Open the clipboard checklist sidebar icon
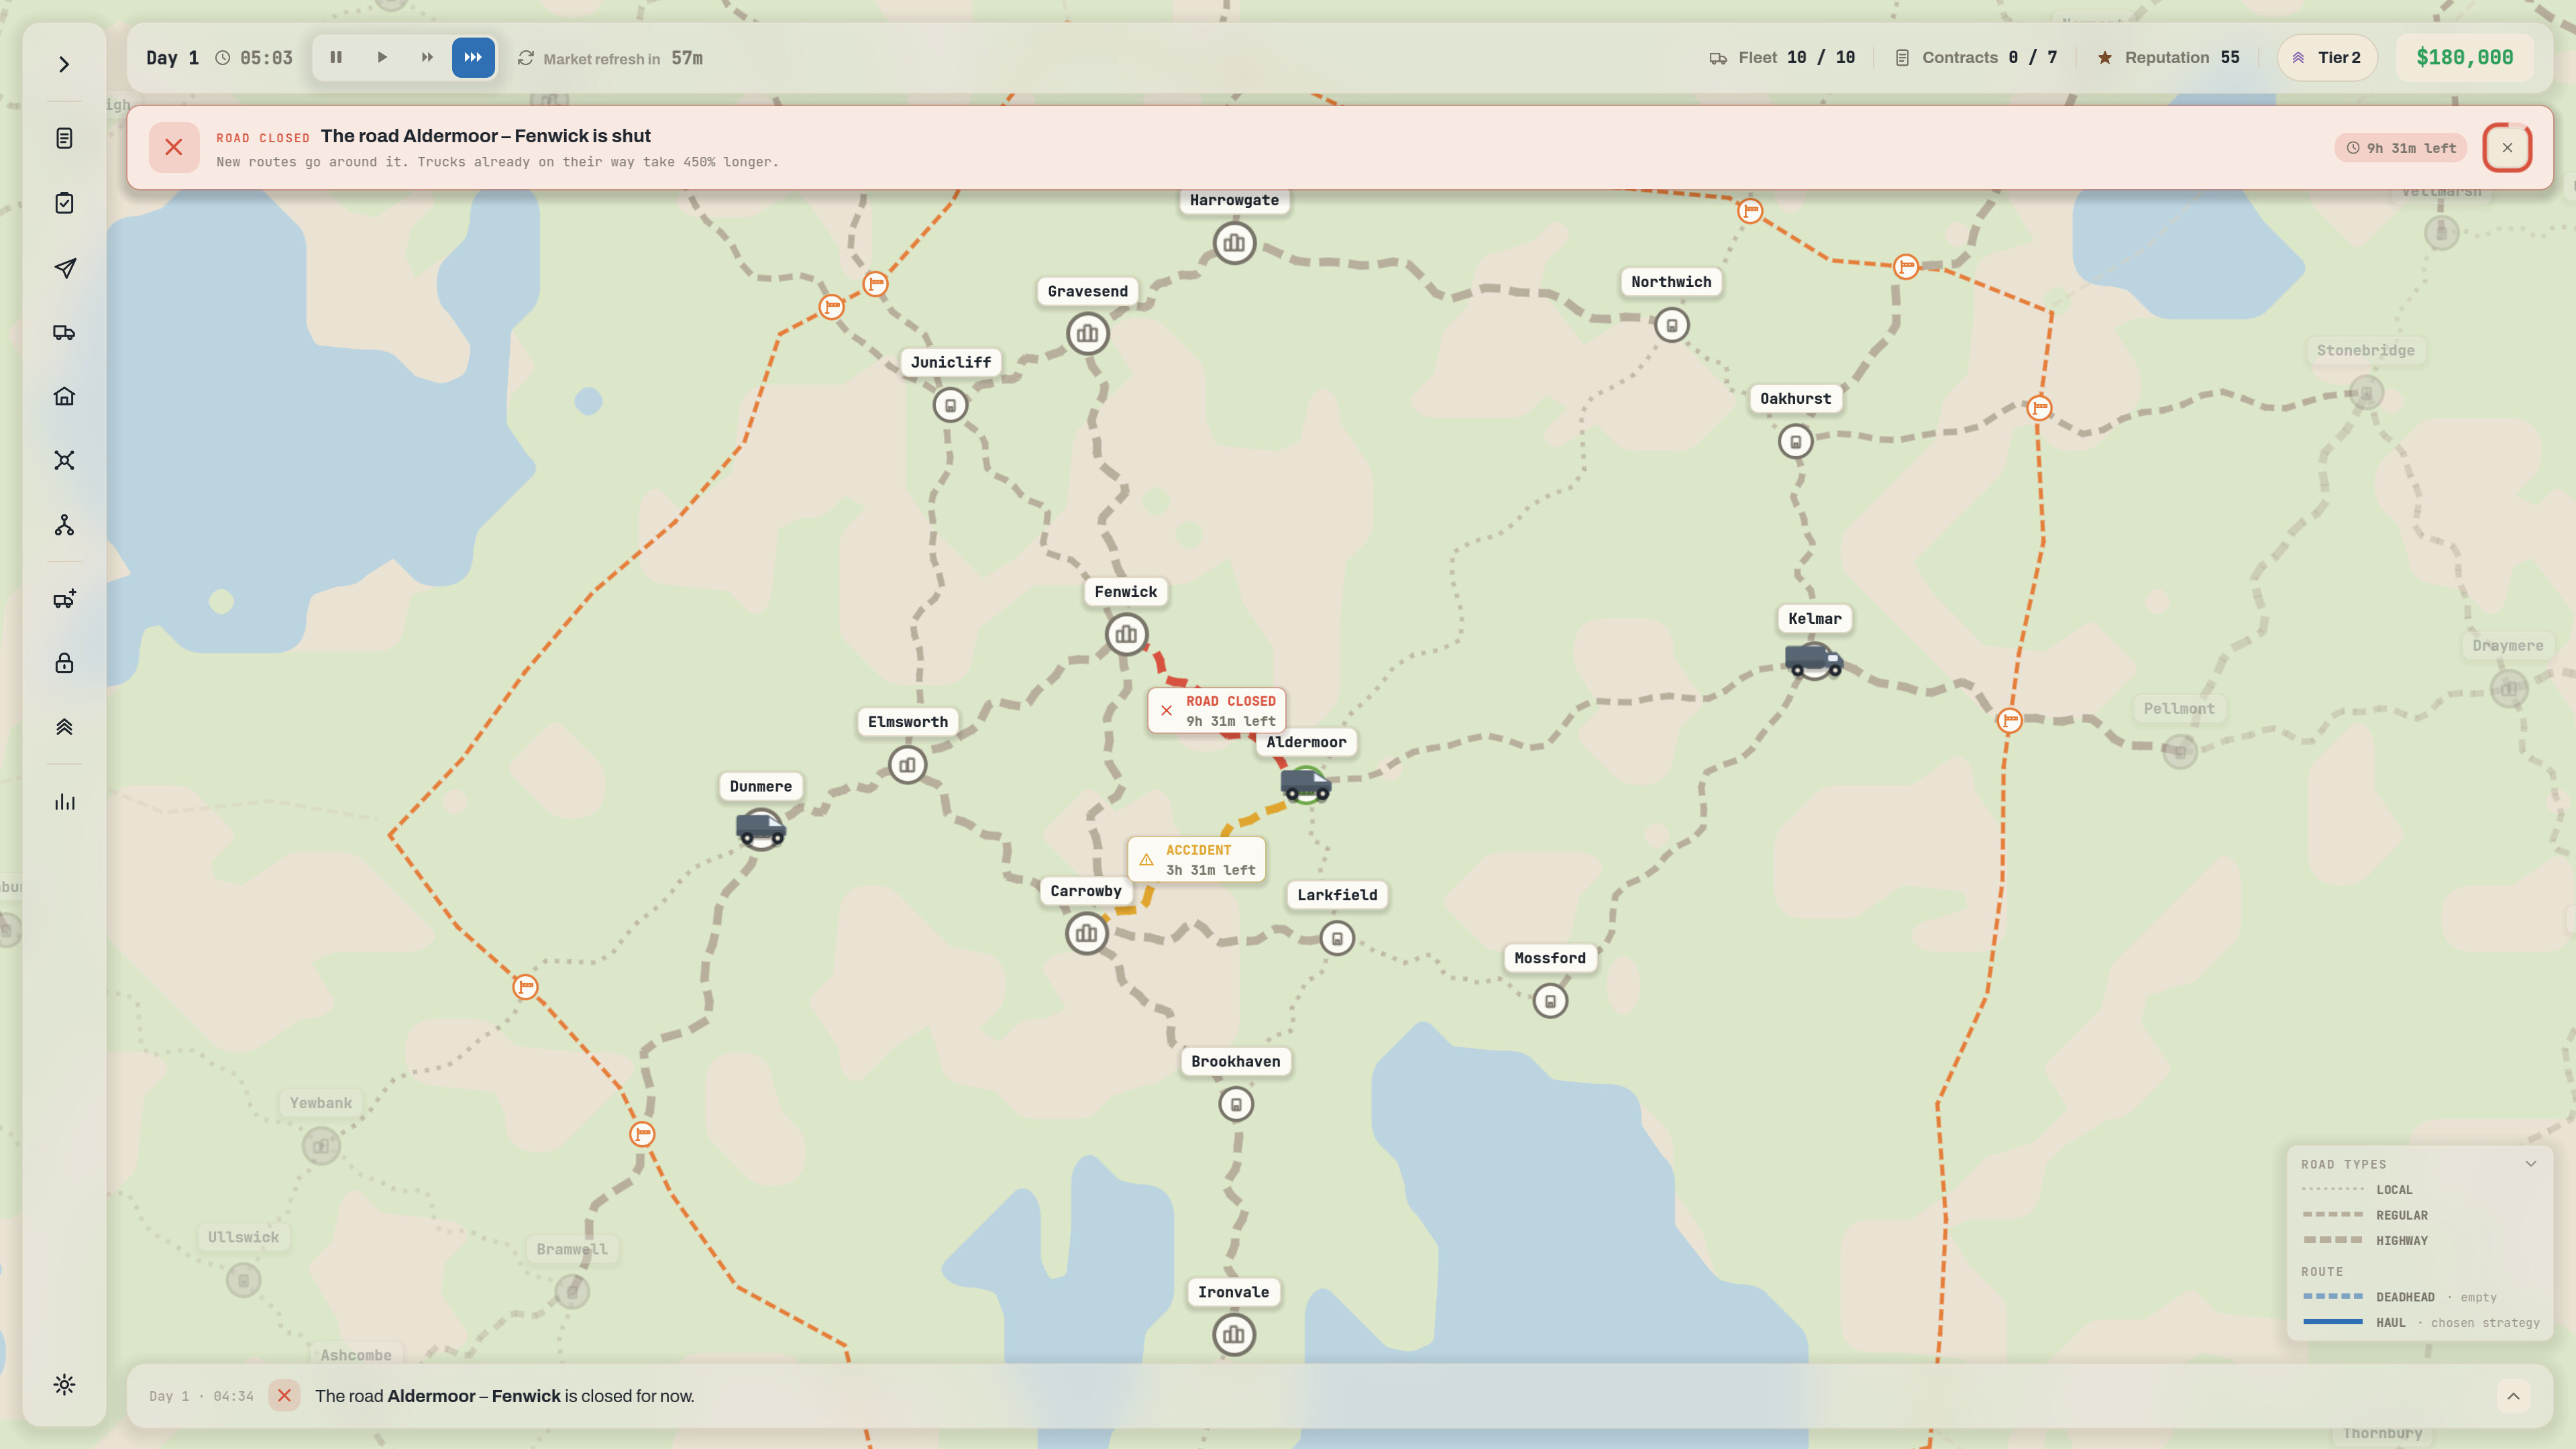The image size is (2576, 1449). [64, 203]
